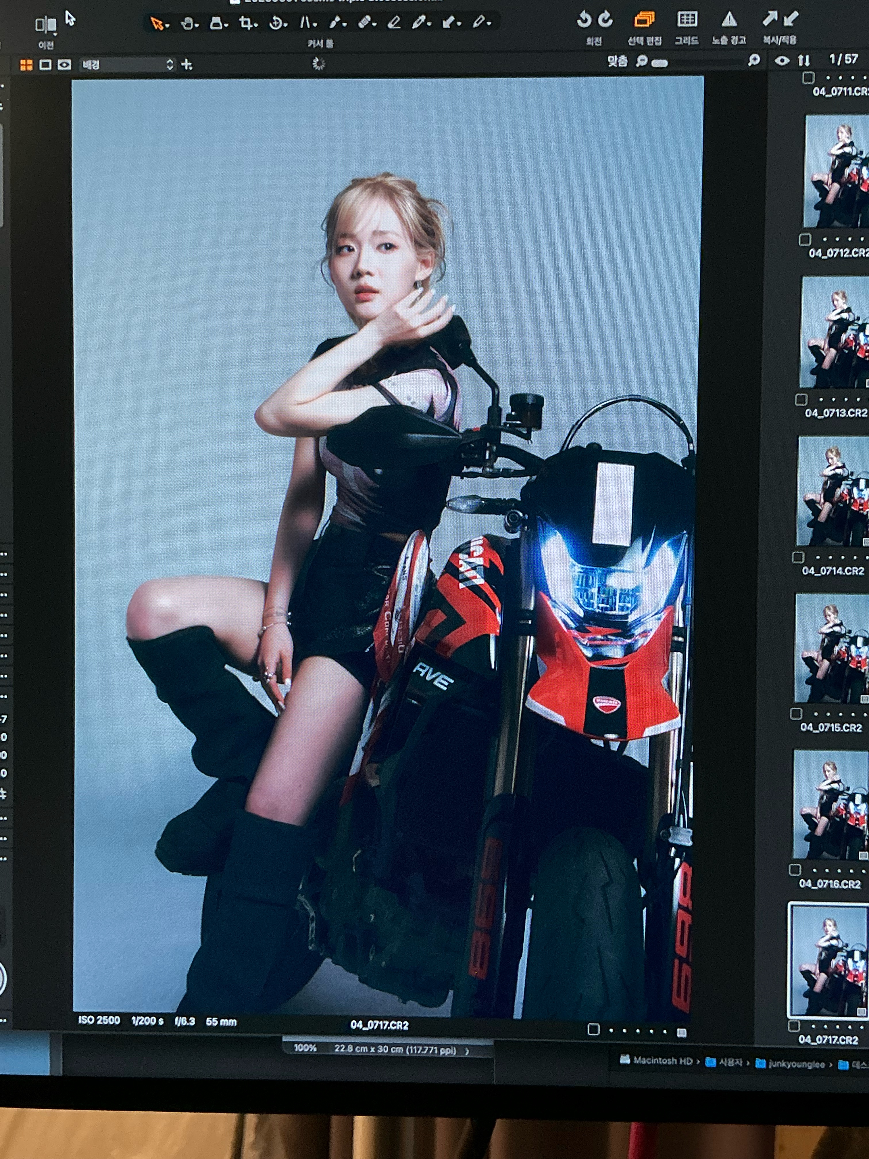Click the zoom-in magnifier at slider end
Viewport: 869px width, 1159px height.
pyautogui.click(x=754, y=60)
